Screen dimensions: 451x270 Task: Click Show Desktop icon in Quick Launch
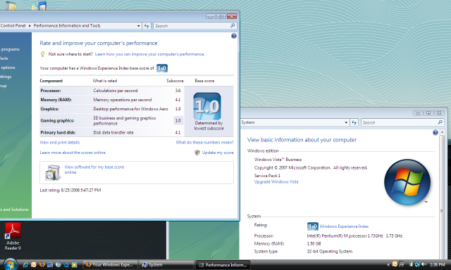tap(50, 264)
